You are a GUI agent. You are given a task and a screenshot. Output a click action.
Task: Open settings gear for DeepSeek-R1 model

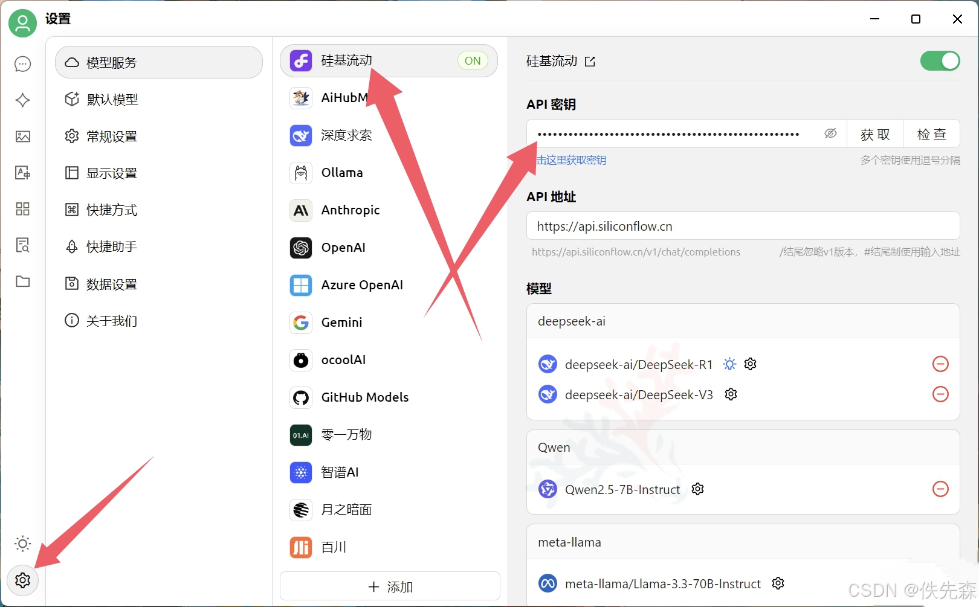click(x=751, y=364)
